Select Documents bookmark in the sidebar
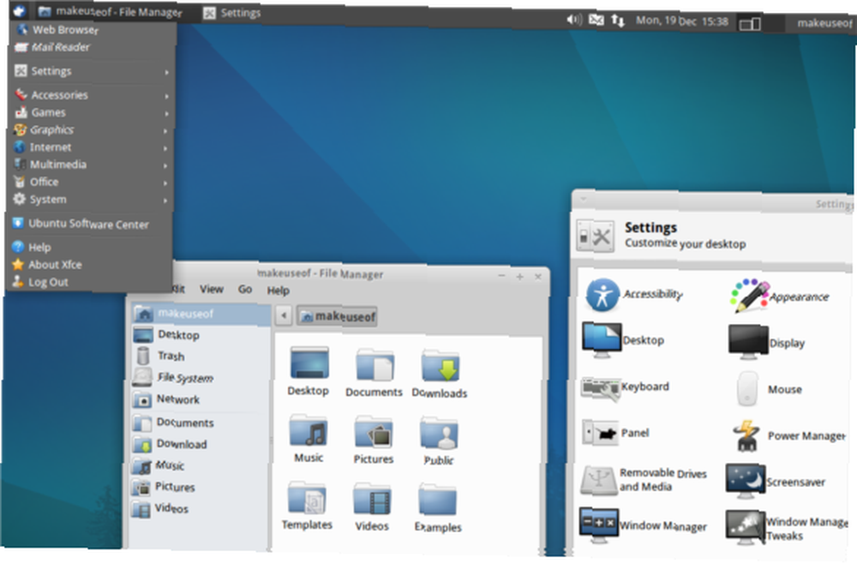This screenshot has height=564, width=857. [199, 423]
